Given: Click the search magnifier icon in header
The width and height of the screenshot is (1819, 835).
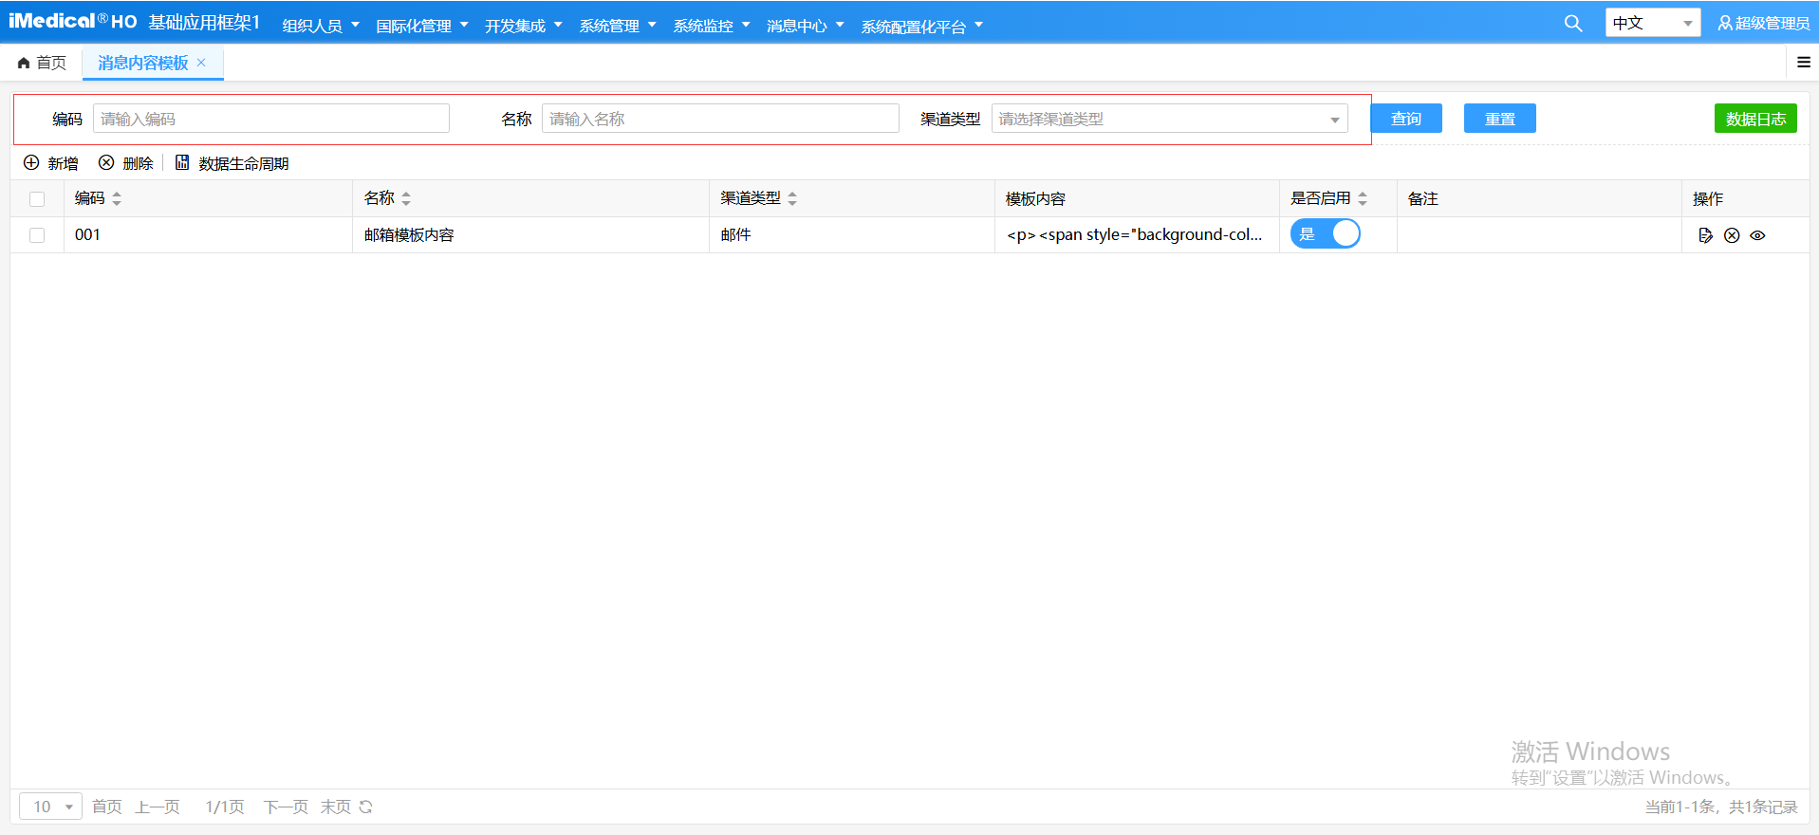Looking at the screenshot, I should 1572,24.
